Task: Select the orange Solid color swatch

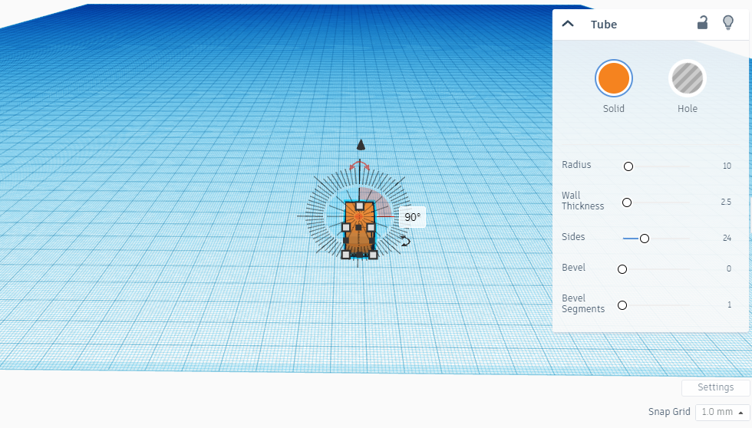Action: point(614,78)
